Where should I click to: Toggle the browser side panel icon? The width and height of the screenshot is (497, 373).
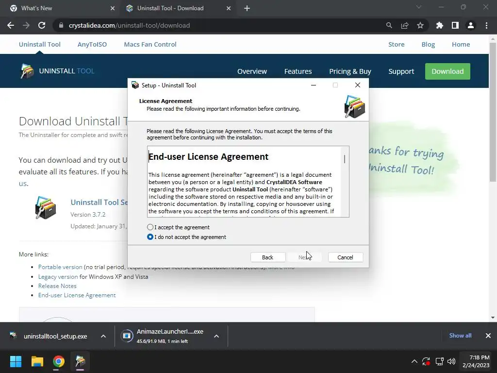(x=455, y=25)
